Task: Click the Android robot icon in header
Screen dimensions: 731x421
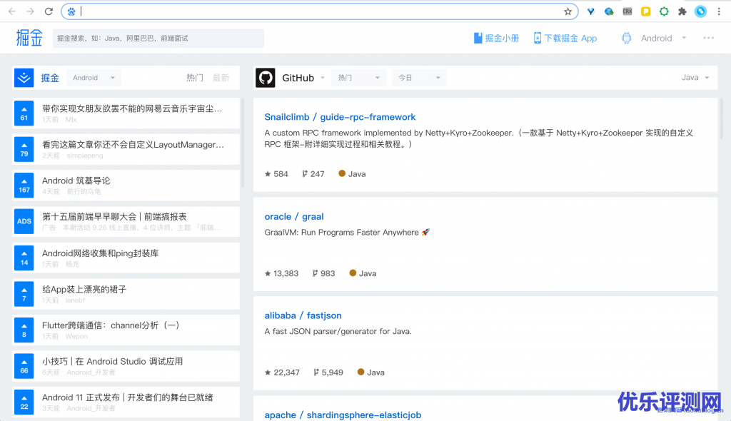Action: (627, 39)
